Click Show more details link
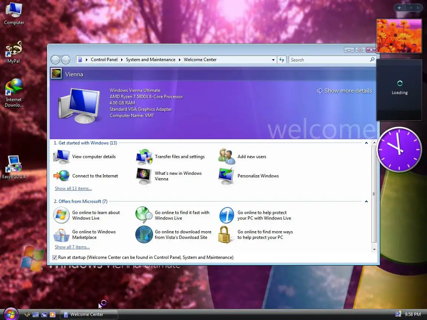 click(345, 91)
